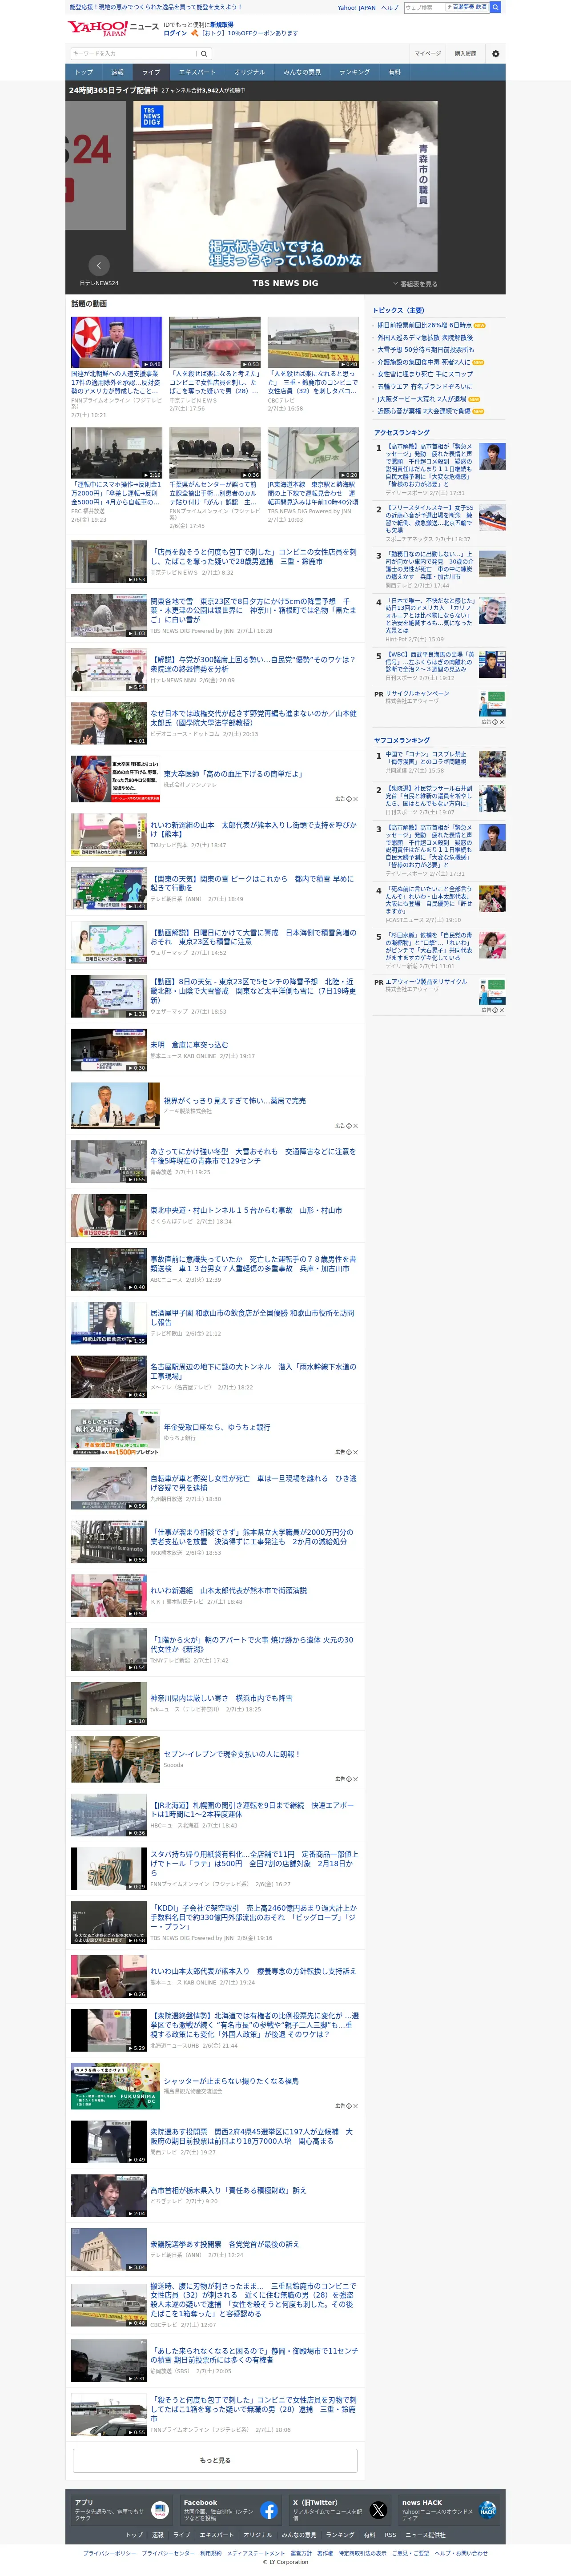571x2576 pixels.
Task: Open 利用規約 in footer
Action: 211,2553
